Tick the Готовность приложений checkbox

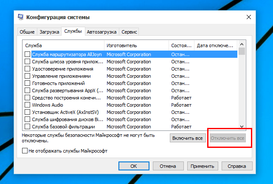click(x=27, y=83)
